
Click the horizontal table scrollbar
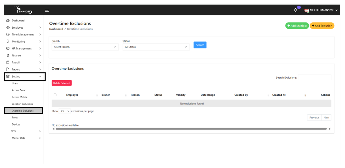pos(191,129)
